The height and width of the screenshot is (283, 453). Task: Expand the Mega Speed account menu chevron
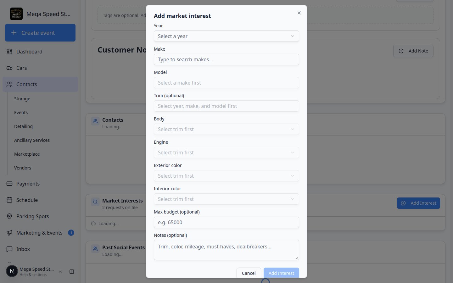(60, 272)
